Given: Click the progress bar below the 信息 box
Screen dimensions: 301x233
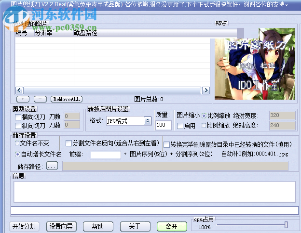Looking at the screenshot, I should pos(155,210).
